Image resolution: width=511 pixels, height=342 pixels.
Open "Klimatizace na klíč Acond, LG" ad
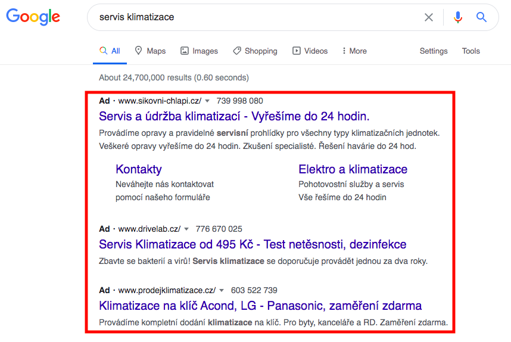click(260, 306)
